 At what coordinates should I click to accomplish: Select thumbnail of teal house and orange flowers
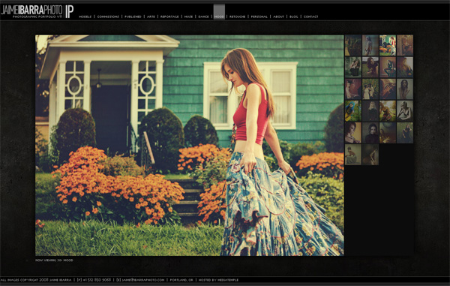[388, 45]
